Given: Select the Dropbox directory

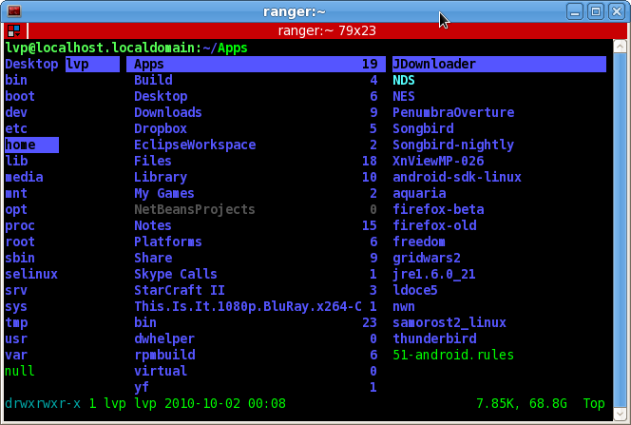Looking at the screenshot, I should point(160,128).
